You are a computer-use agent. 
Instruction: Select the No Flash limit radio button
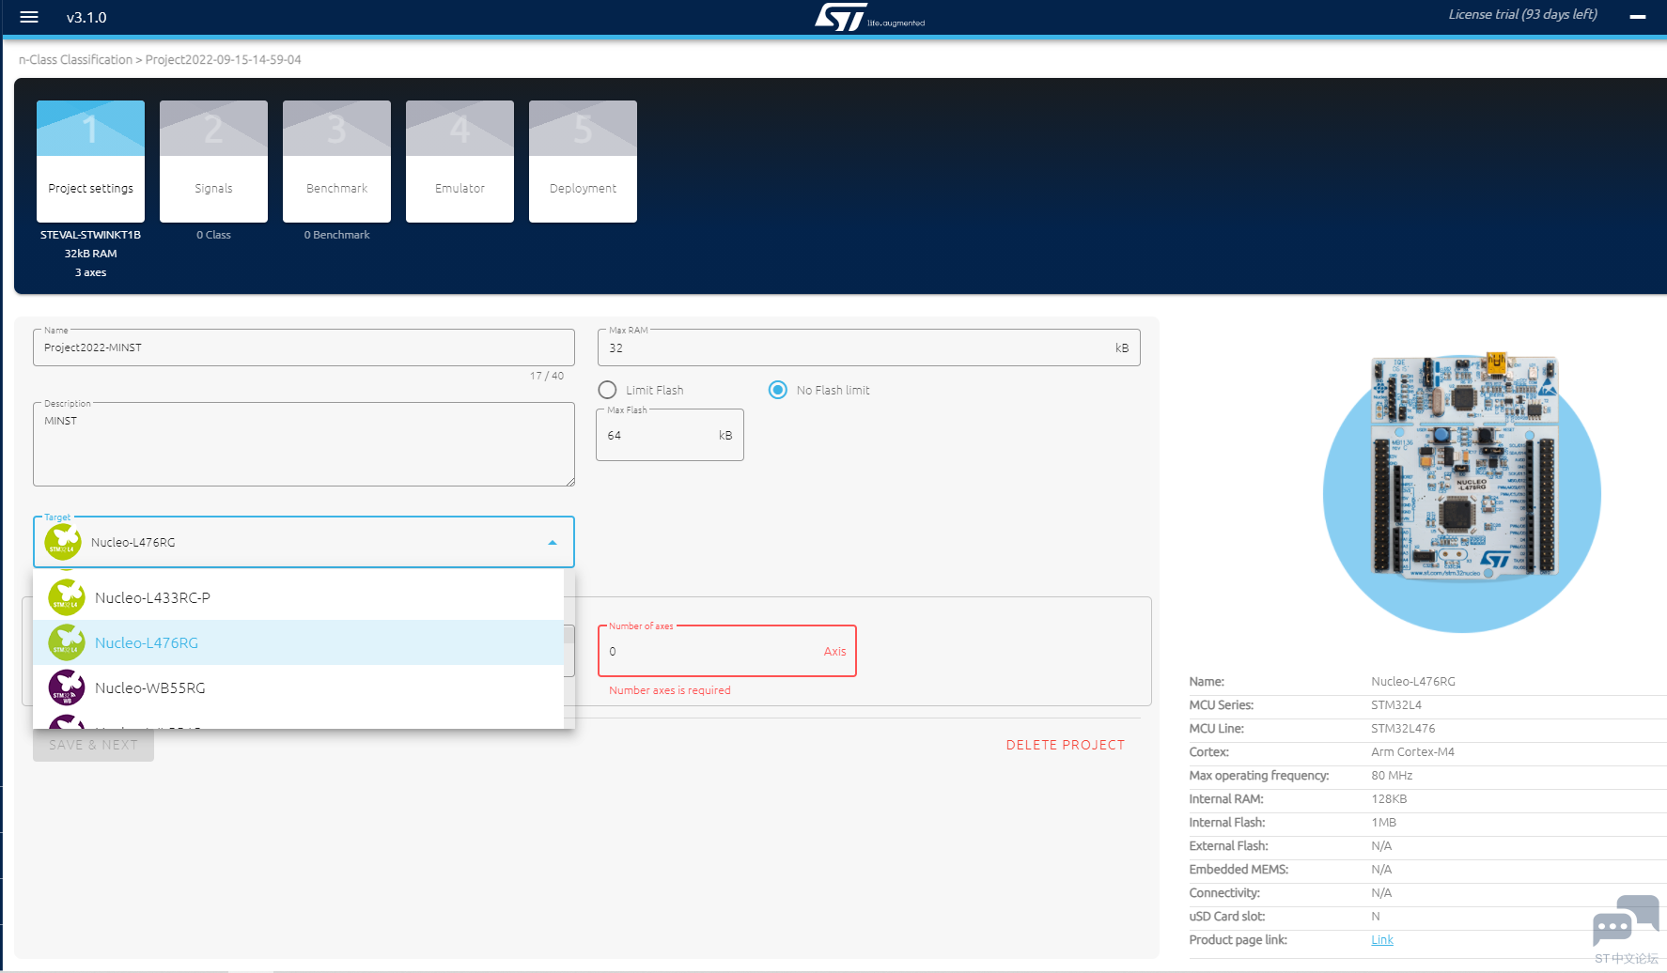(x=778, y=390)
